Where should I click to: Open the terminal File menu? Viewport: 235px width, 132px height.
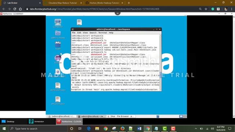[x=73, y=33]
